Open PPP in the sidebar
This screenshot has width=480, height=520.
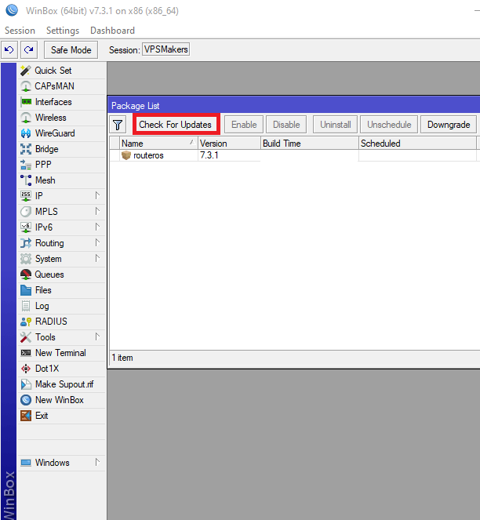tap(62, 165)
